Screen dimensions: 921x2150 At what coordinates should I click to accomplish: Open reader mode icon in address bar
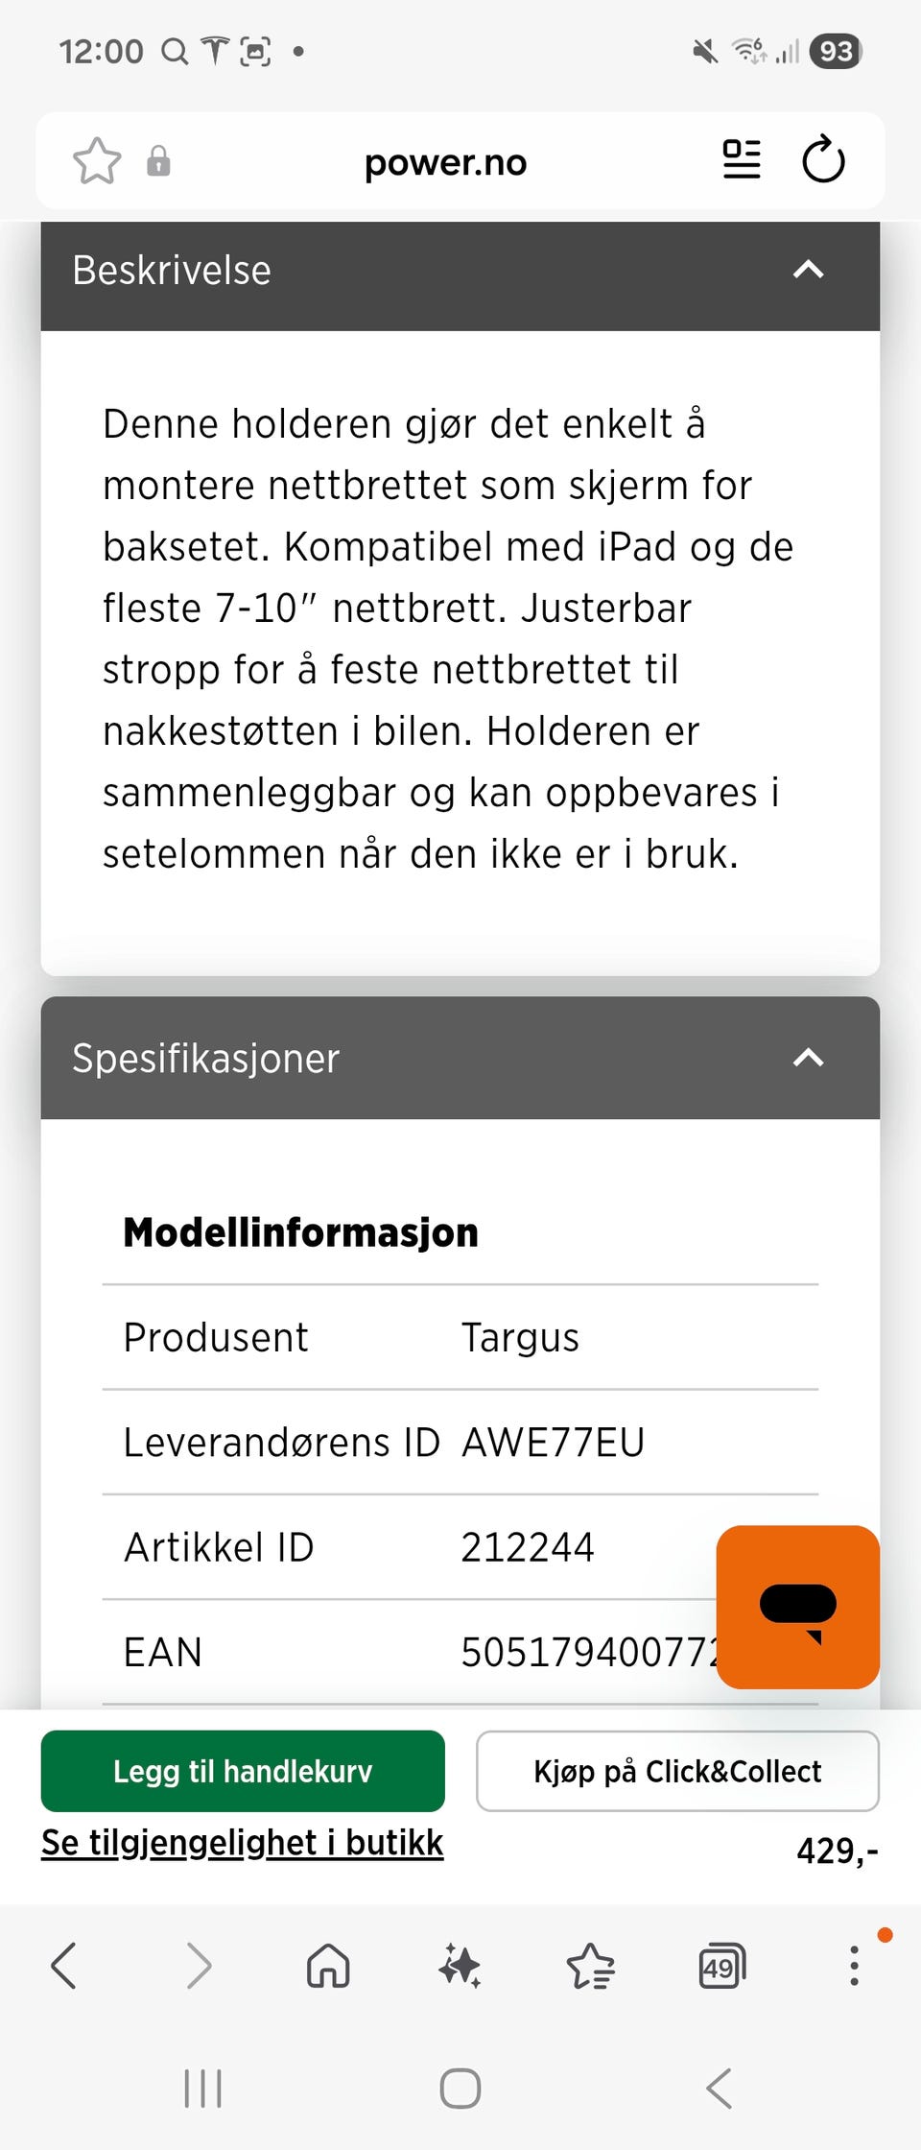pos(741,159)
